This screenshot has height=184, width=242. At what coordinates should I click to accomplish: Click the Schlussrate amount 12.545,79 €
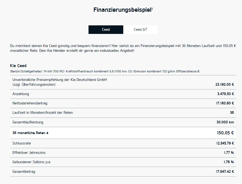[225, 143]
